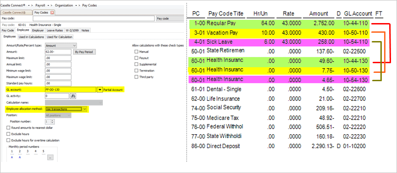The width and height of the screenshot is (397, 173).
Task: Close the Pay Codes tab with red X
Action: (x=52, y=12)
